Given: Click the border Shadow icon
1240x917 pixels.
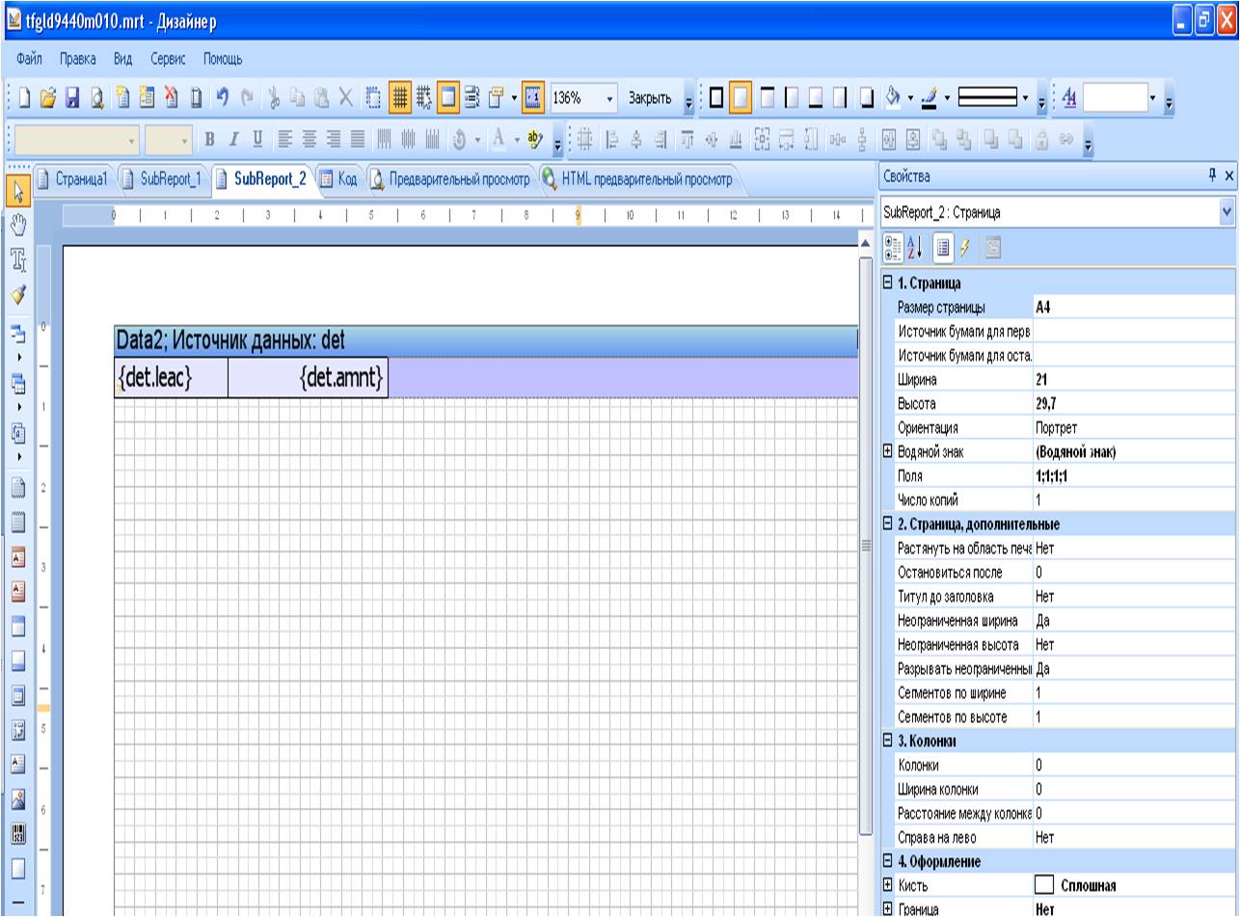Looking at the screenshot, I should (867, 98).
